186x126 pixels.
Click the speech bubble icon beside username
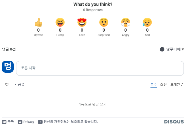click(162, 49)
